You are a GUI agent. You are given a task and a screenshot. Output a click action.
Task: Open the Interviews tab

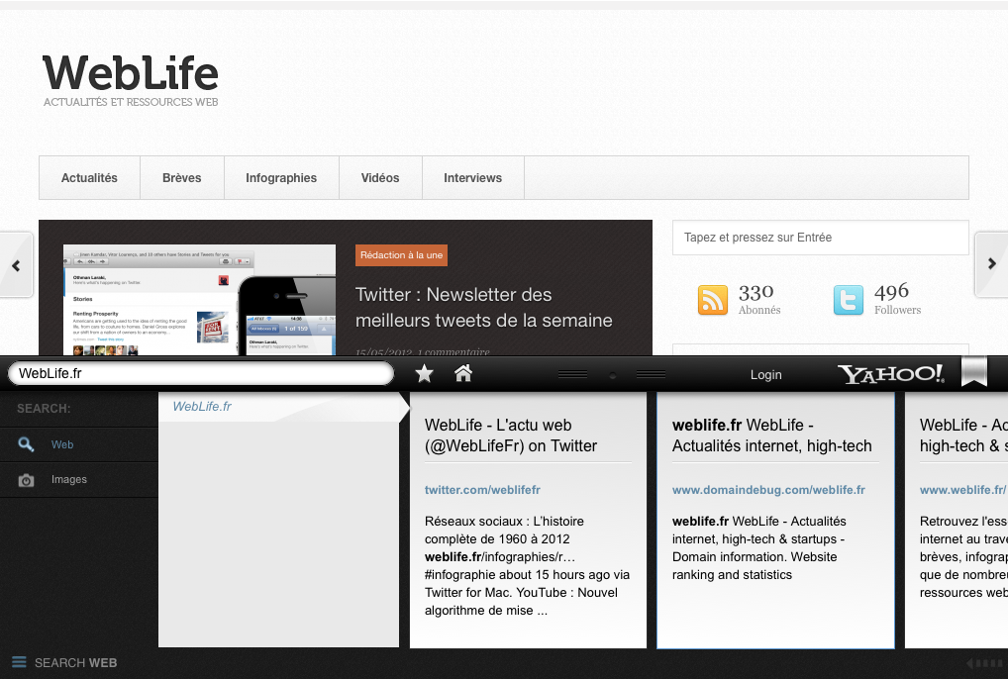(x=472, y=178)
